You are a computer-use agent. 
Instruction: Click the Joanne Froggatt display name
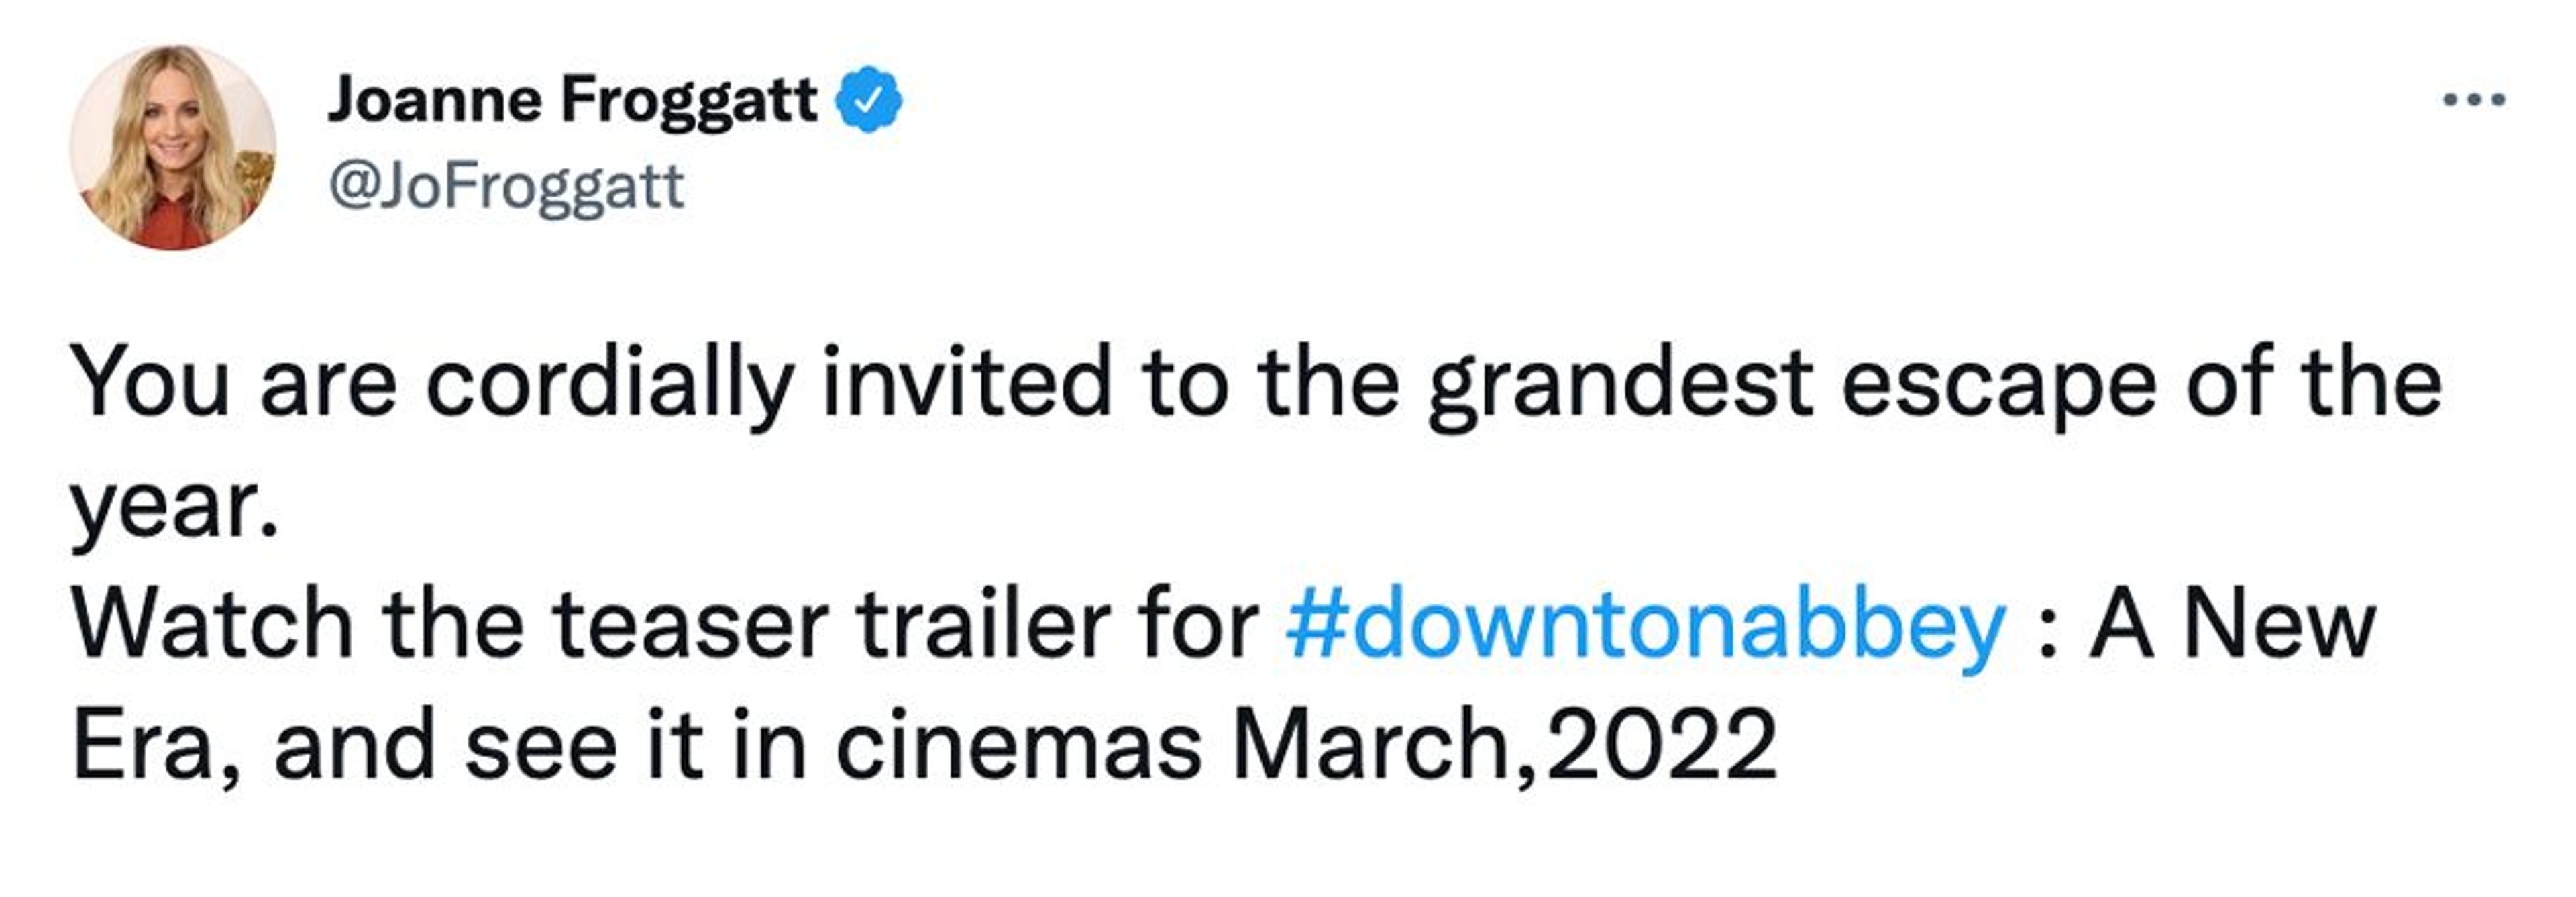click(572, 100)
